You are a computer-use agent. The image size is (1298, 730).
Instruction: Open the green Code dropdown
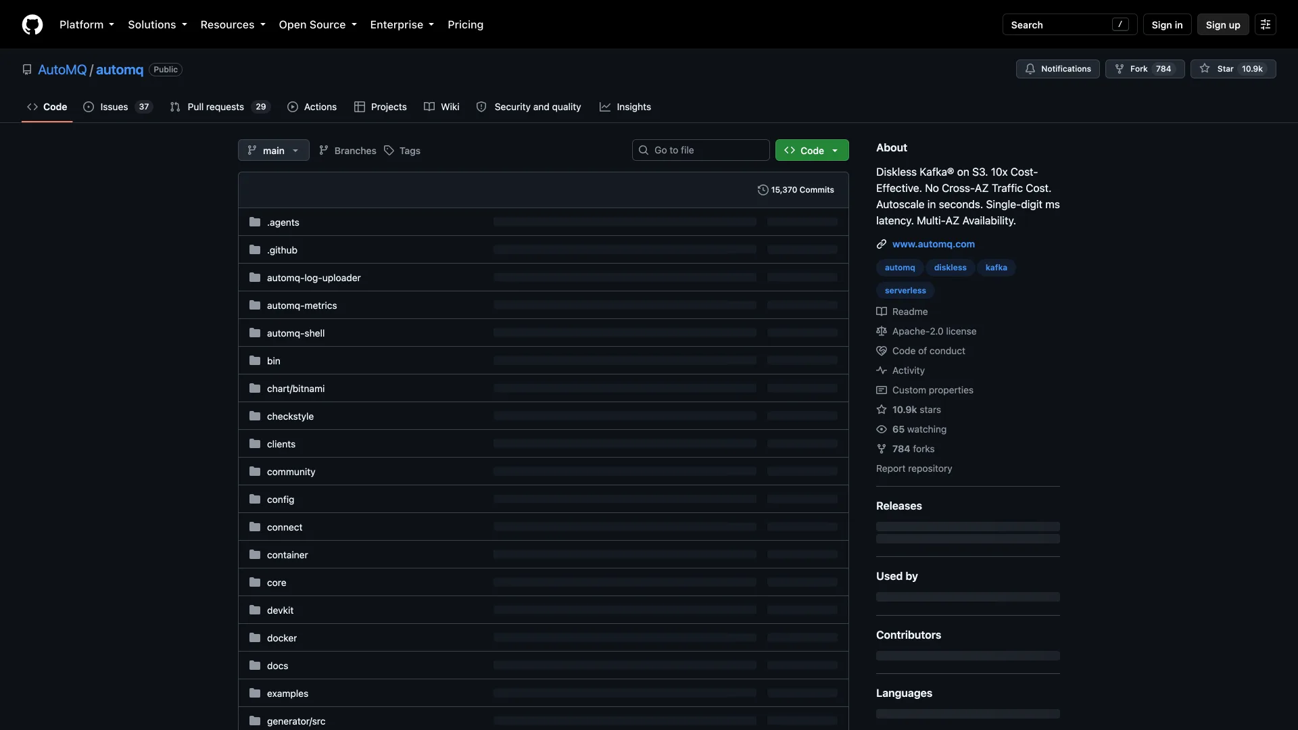coord(812,150)
